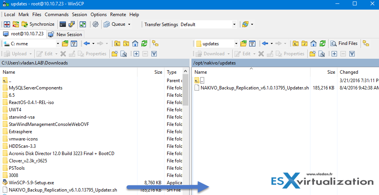The height and width of the screenshot is (195, 379).
Task: Create new folder in local panel
Action: point(114,53)
